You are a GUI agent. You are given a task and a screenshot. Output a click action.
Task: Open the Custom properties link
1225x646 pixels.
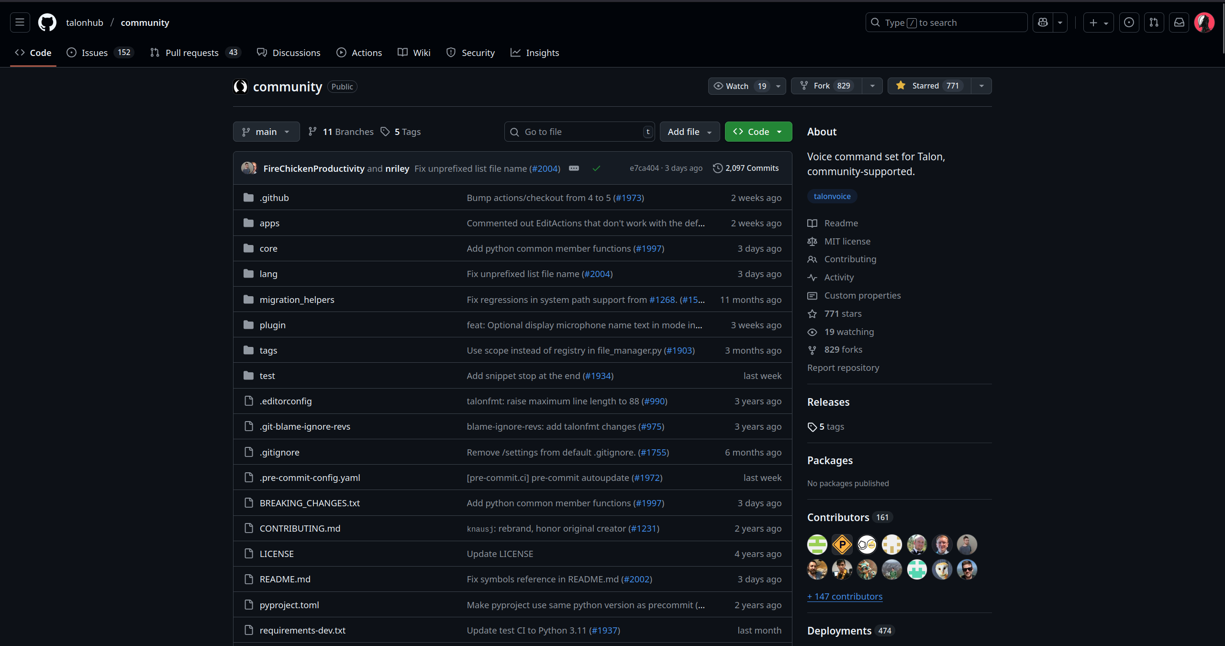(x=862, y=296)
